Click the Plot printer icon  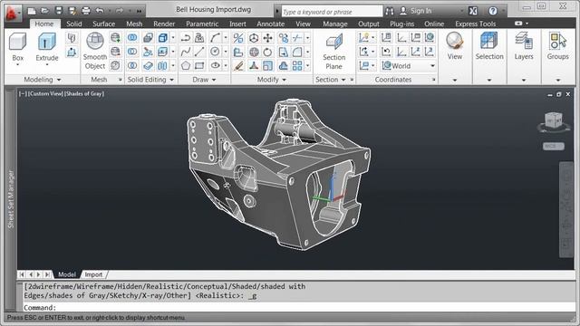[x=86, y=11]
